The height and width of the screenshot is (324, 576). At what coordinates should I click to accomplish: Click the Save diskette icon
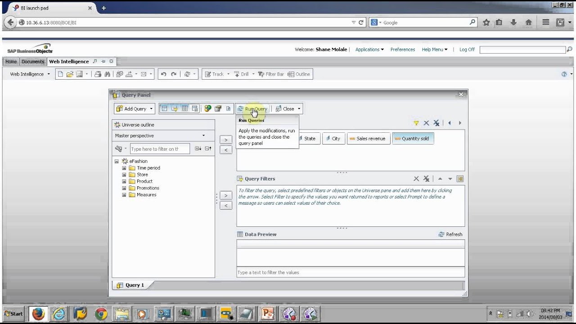(79, 74)
